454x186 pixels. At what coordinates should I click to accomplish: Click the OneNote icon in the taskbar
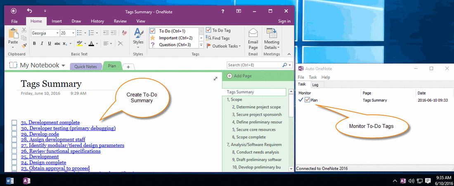27,181
